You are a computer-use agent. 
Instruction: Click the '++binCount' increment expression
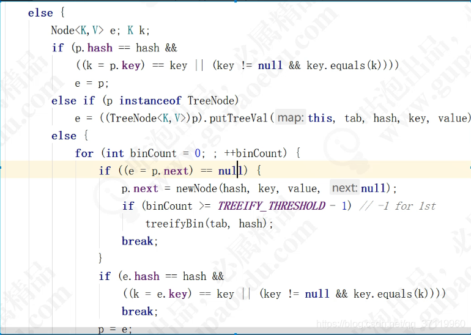click(x=253, y=153)
